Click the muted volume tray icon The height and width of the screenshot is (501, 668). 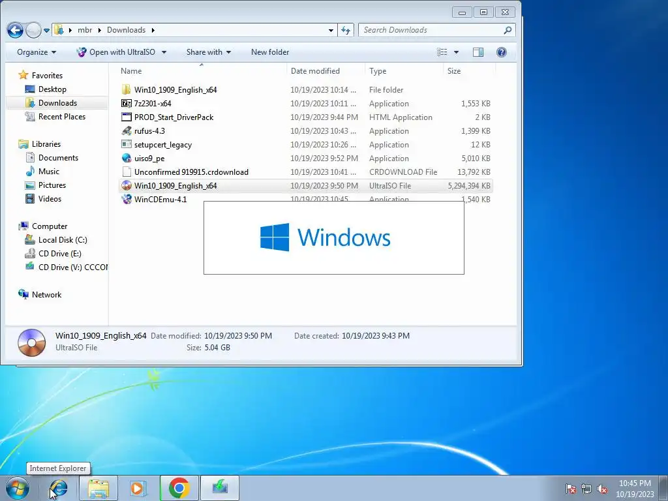pyautogui.click(x=602, y=489)
